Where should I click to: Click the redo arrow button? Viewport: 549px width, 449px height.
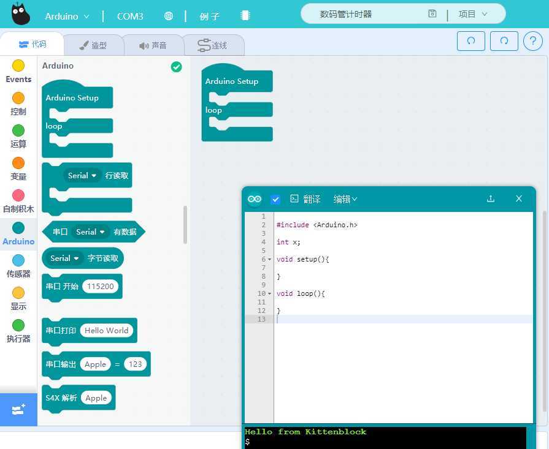[504, 41]
